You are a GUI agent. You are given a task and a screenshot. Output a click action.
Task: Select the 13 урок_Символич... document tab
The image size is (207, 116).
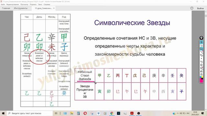coord(43,8)
